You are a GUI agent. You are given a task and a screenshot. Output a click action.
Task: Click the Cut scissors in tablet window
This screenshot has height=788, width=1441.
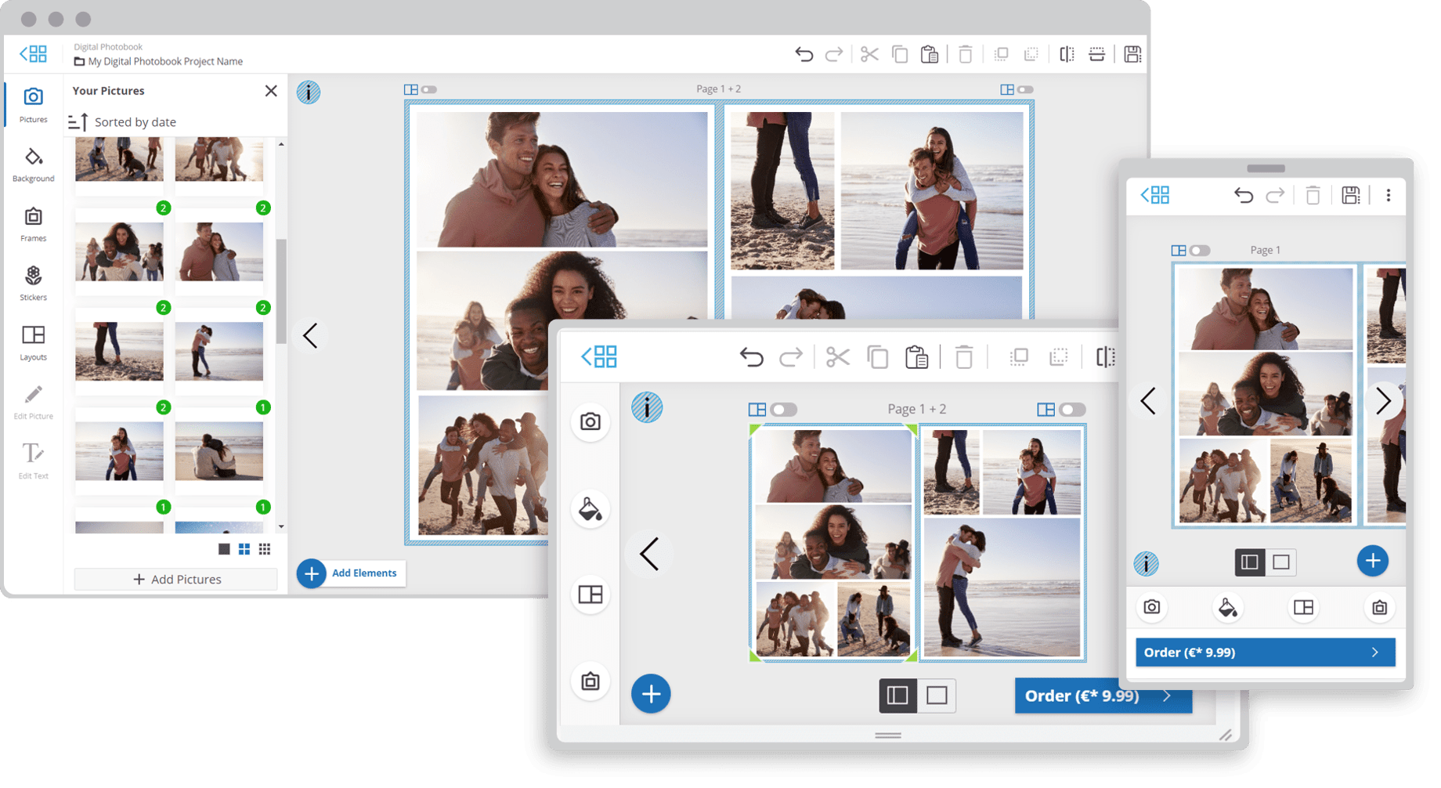(837, 357)
